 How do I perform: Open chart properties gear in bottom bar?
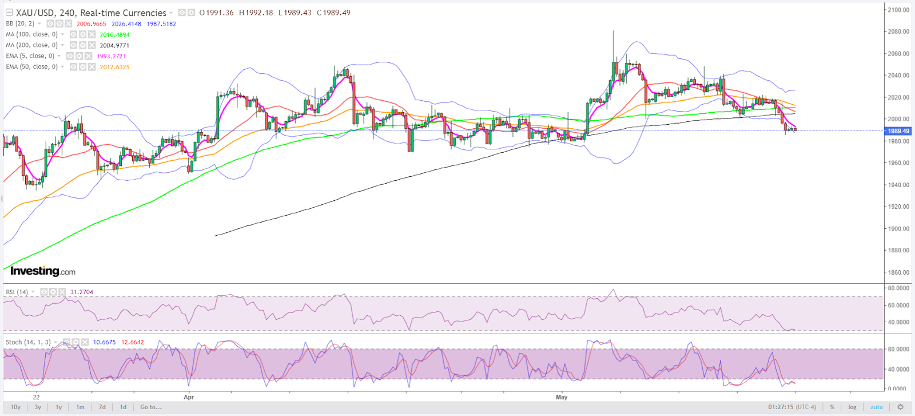click(x=901, y=407)
